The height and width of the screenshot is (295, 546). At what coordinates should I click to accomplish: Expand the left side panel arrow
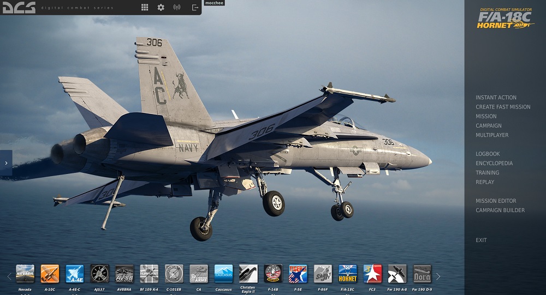(6, 163)
